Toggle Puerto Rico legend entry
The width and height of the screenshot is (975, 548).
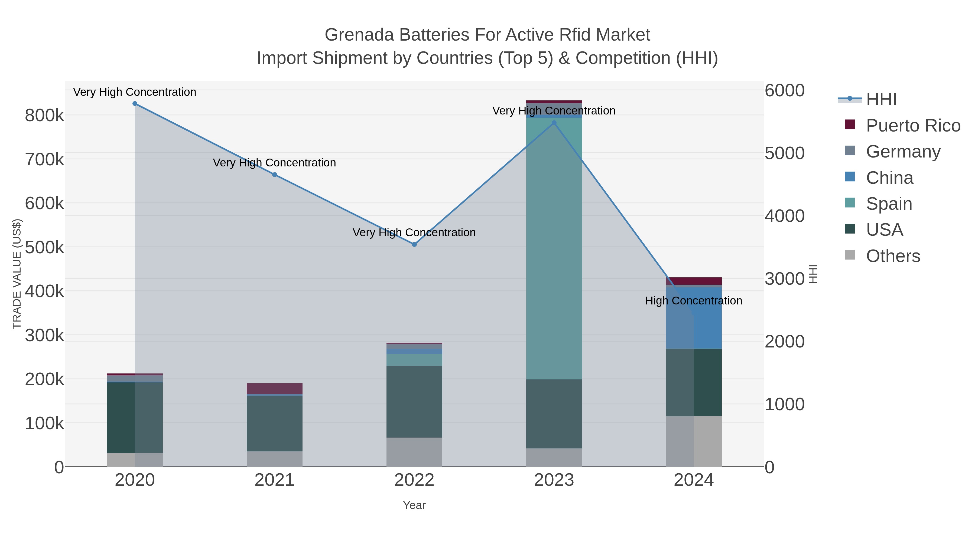tap(903, 126)
